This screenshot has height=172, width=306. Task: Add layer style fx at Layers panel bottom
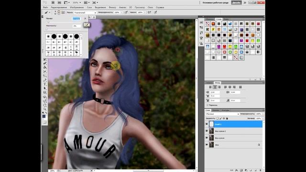click(236, 170)
